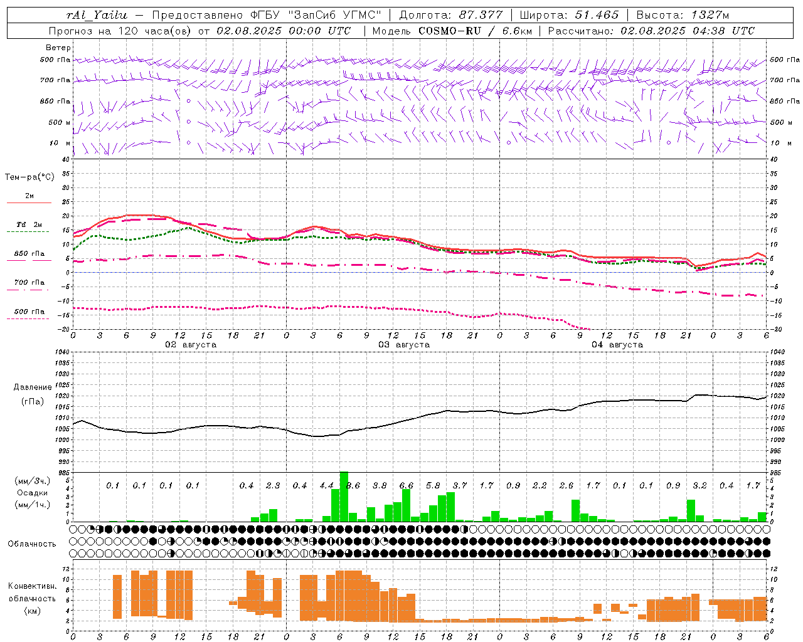Image resolution: width=803 pixels, height=642 pixels.
Task: Click the "Давление" pressure panel label
Action: coord(32,387)
